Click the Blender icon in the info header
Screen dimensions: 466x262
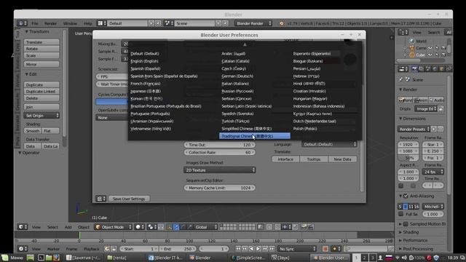(282, 23)
